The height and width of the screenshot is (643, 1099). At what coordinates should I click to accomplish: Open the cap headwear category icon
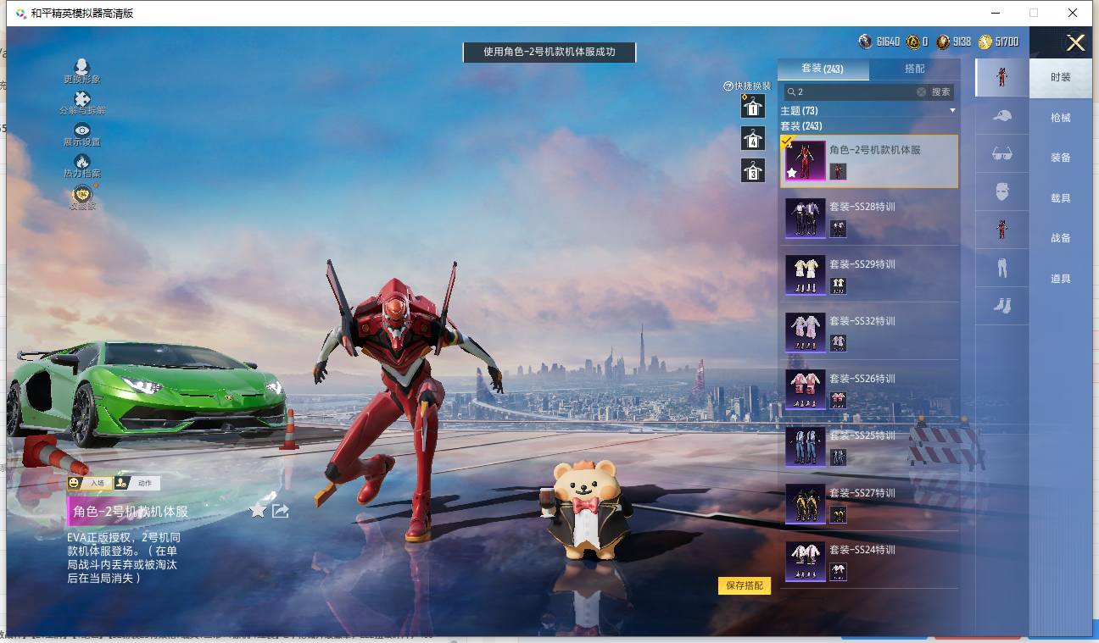pos(1002,116)
